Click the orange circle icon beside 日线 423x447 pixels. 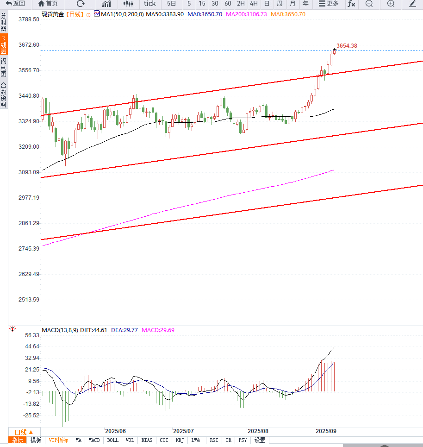tap(88, 15)
